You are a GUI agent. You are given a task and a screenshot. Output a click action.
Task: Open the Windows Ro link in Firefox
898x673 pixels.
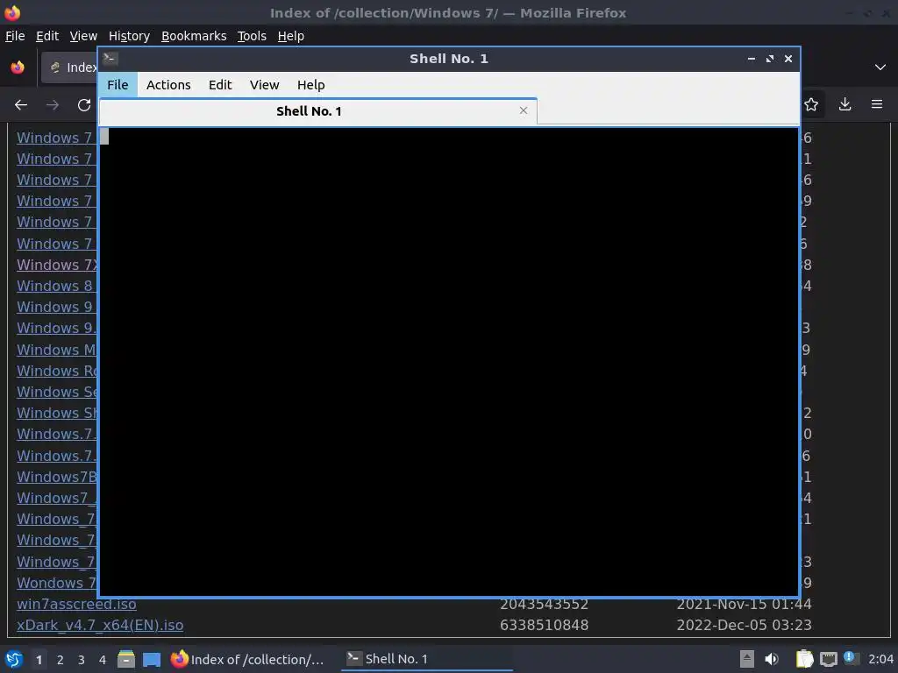point(57,371)
